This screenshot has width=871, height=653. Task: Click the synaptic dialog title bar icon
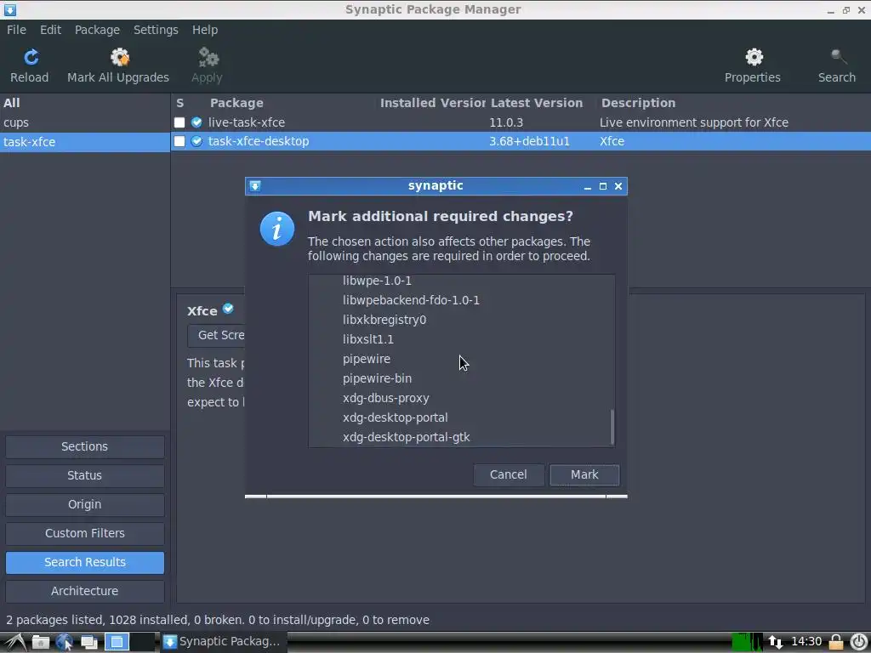pyautogui.click(x=255, y=186)
